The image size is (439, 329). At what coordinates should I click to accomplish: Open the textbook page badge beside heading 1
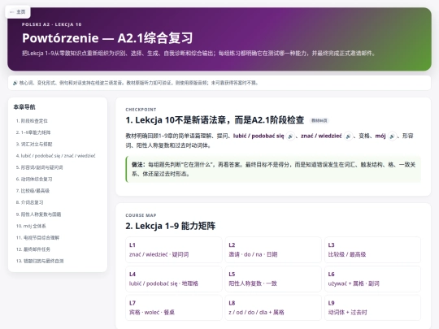319,120
